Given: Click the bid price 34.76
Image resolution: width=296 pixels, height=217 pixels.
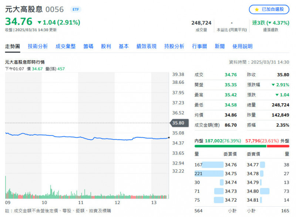Looking at the screenshot, I should tap(231, 165).
